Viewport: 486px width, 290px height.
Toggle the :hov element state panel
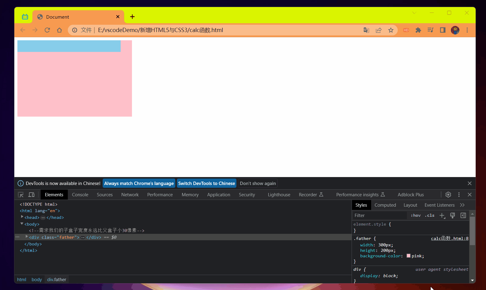click(x=415, y=216)
